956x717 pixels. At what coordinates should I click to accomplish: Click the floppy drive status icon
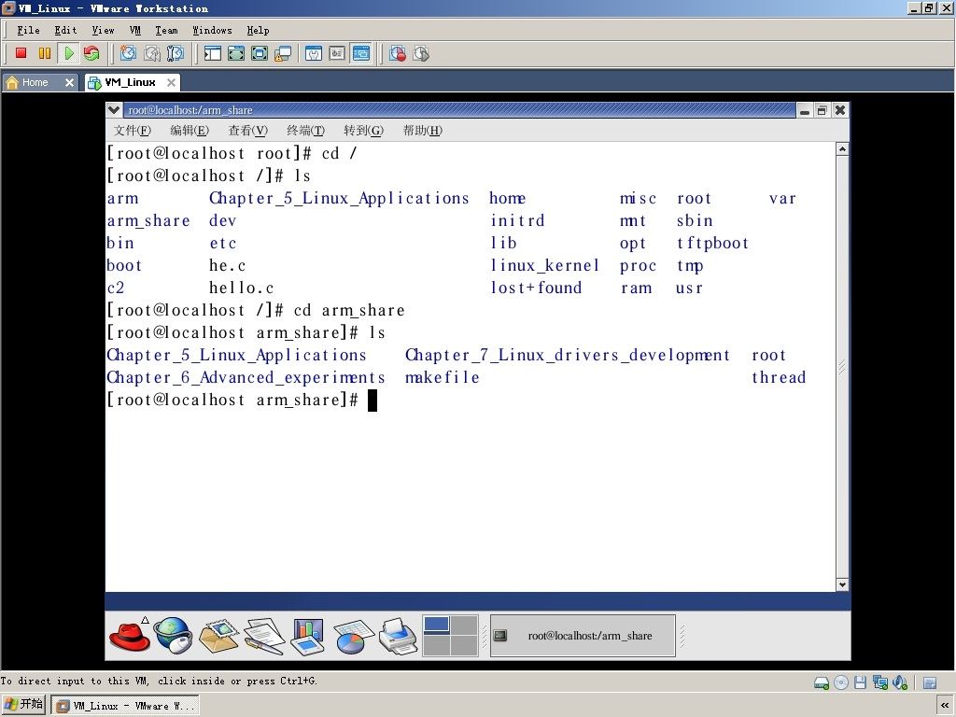pos(860,682)
